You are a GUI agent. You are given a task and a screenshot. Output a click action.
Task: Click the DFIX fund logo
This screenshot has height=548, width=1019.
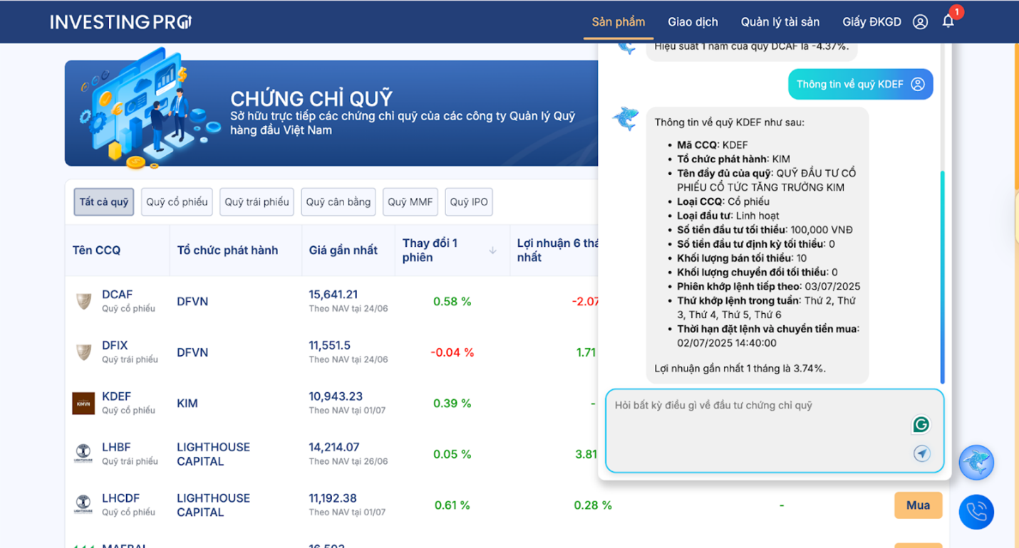(84, 352)
